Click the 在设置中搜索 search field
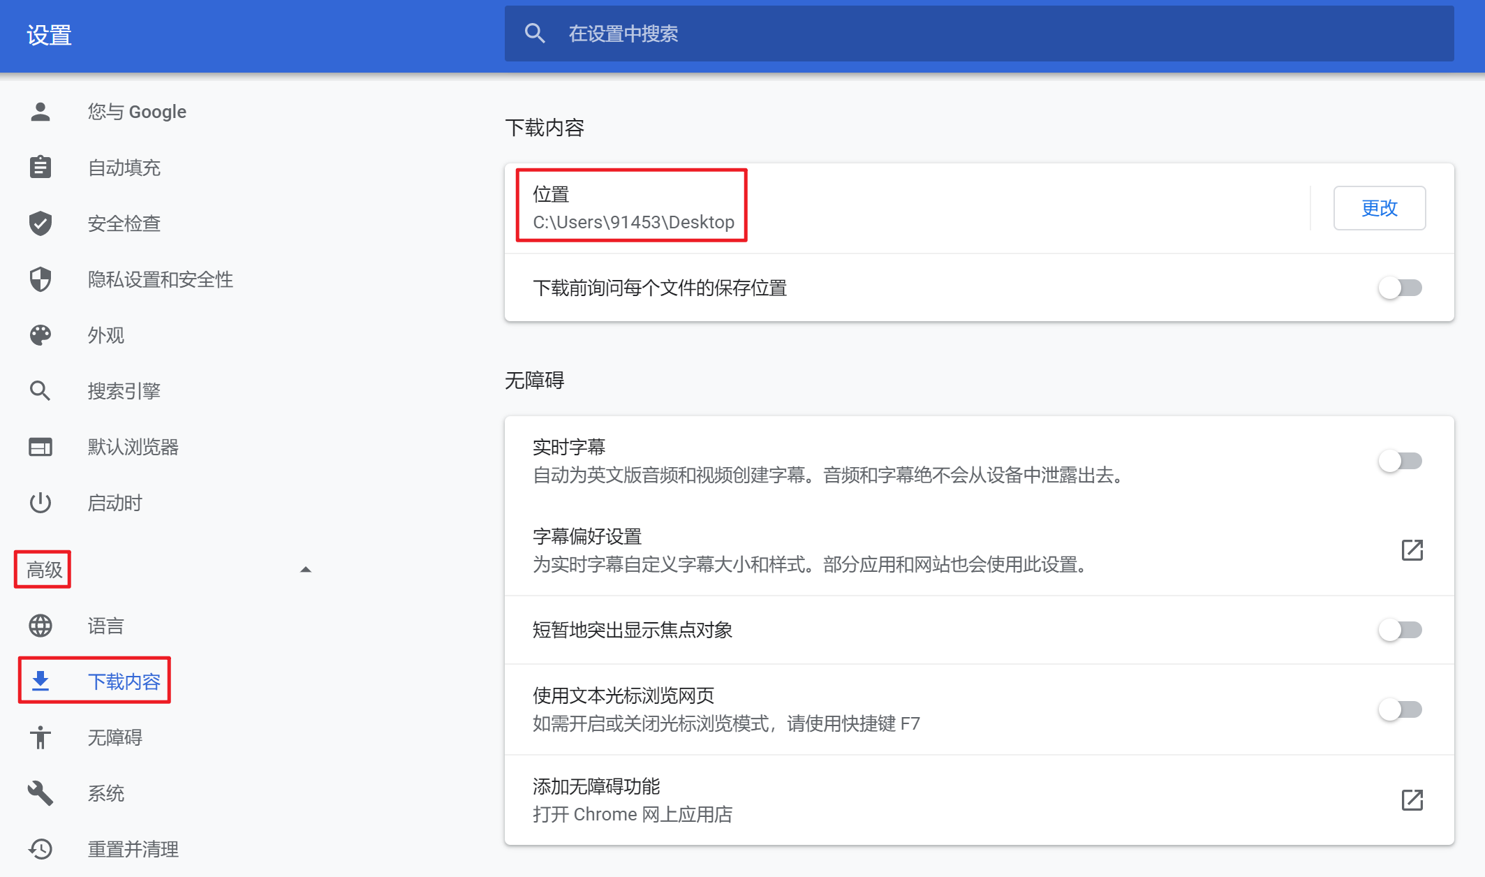The width and height of the screenshot is (1485, 877). [x=977, y=34]
